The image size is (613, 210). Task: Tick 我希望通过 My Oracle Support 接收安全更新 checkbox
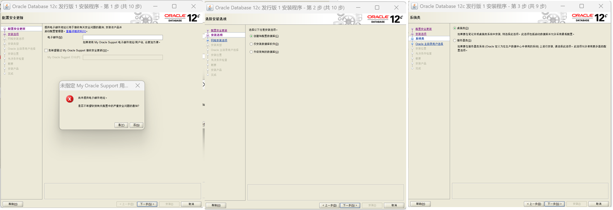point(46,50)
